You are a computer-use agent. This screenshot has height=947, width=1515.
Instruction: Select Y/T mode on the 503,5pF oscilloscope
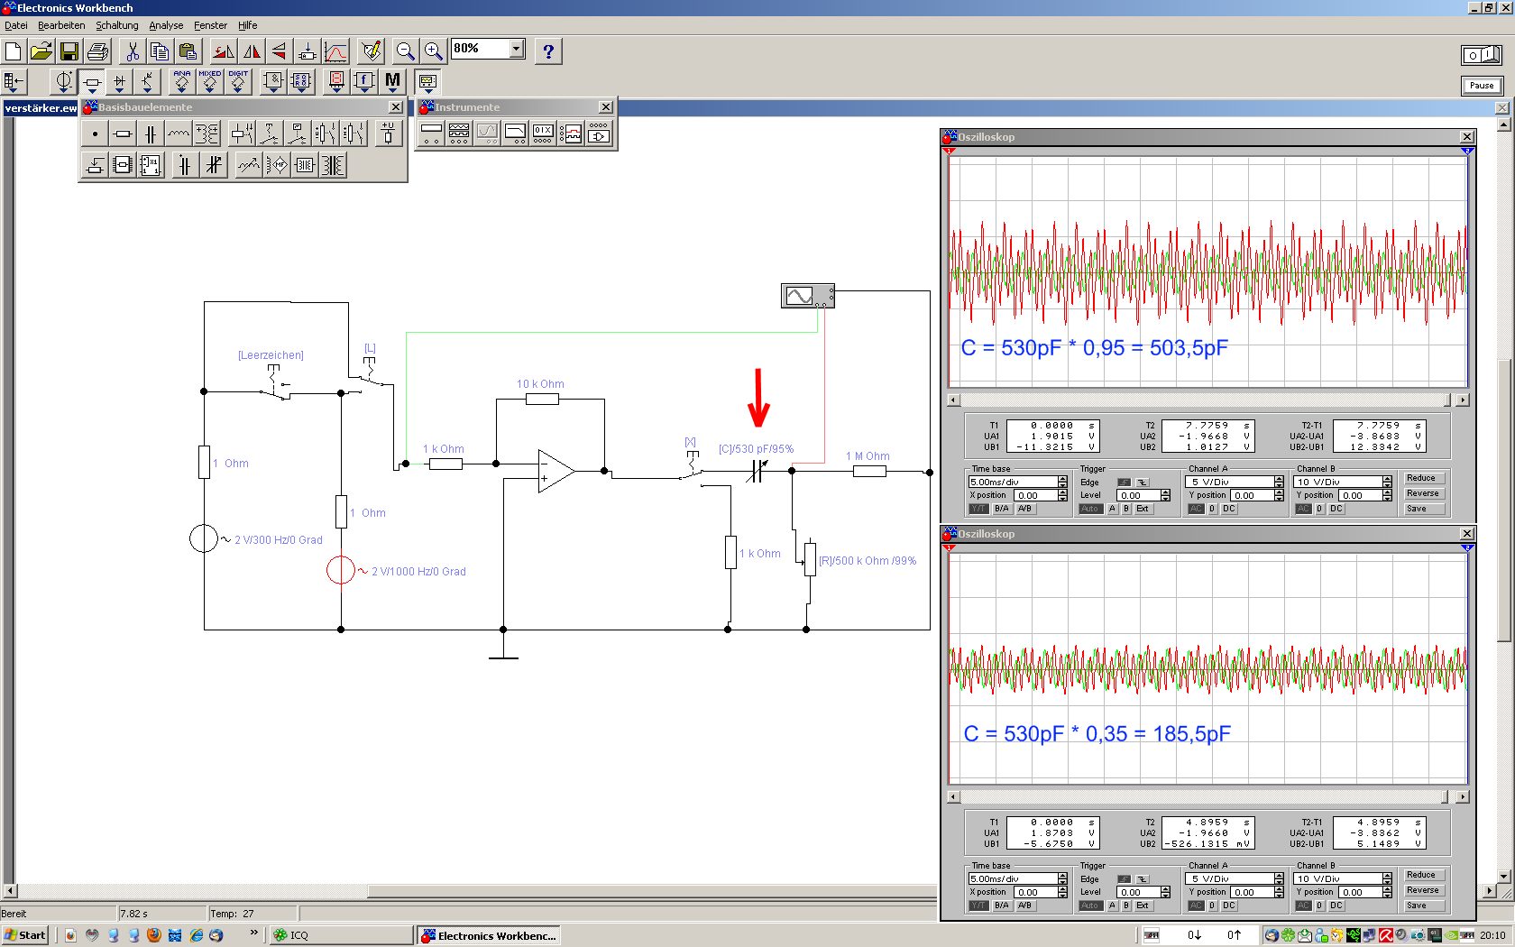click(978, 509)
